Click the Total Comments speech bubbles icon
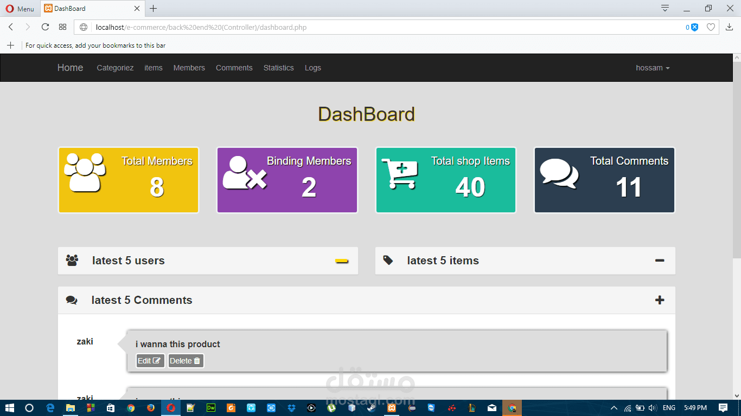This screenshot has width=741, height=416. pos(559,173)
